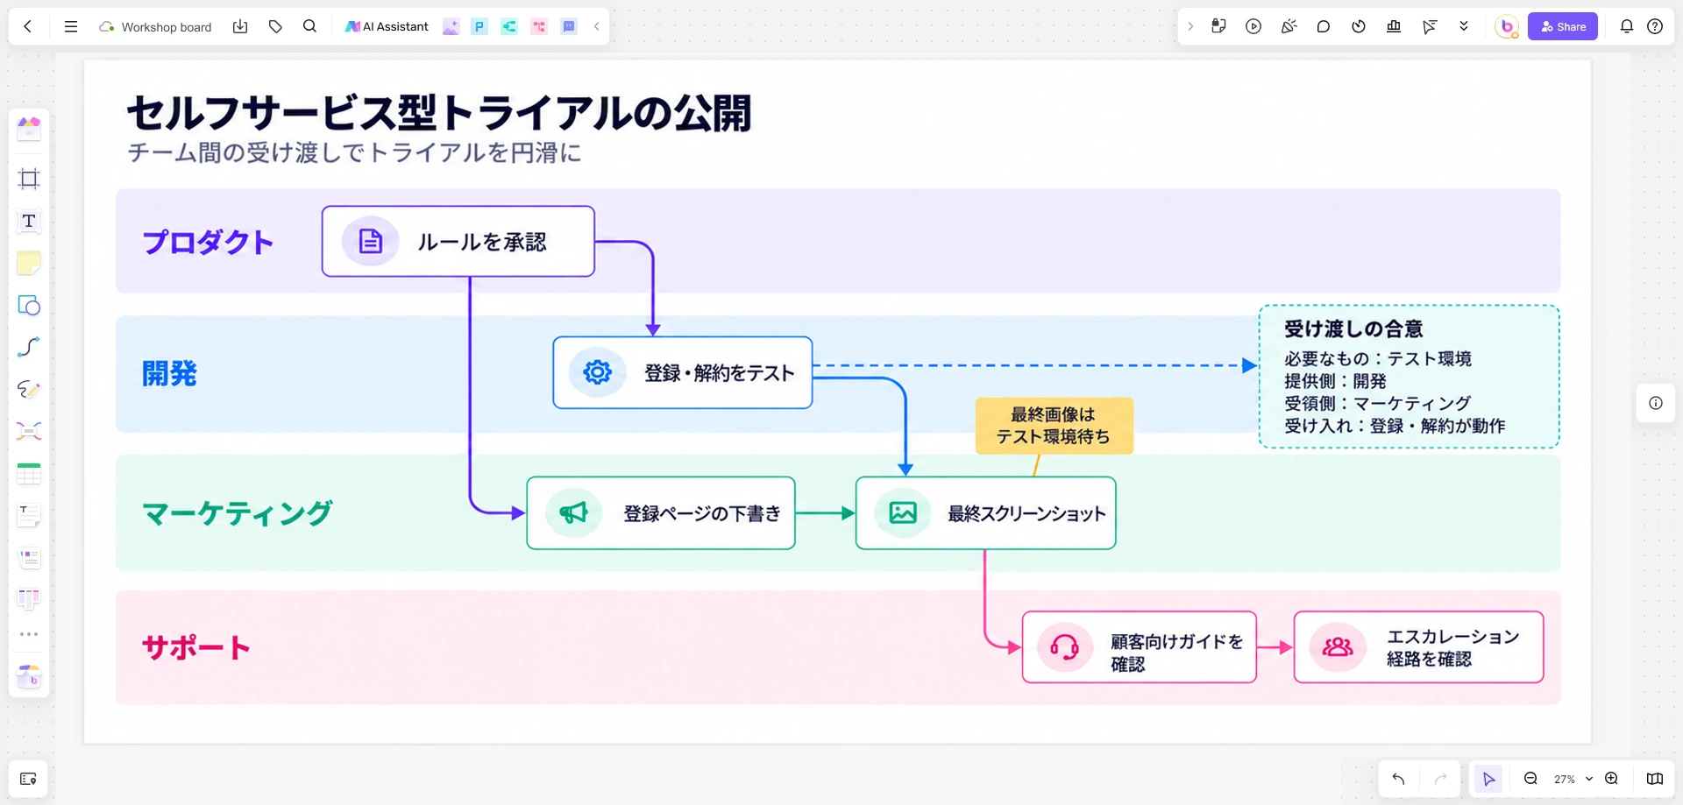
Task: Select the cursor pointer mode
Action: coord(1488,779)
